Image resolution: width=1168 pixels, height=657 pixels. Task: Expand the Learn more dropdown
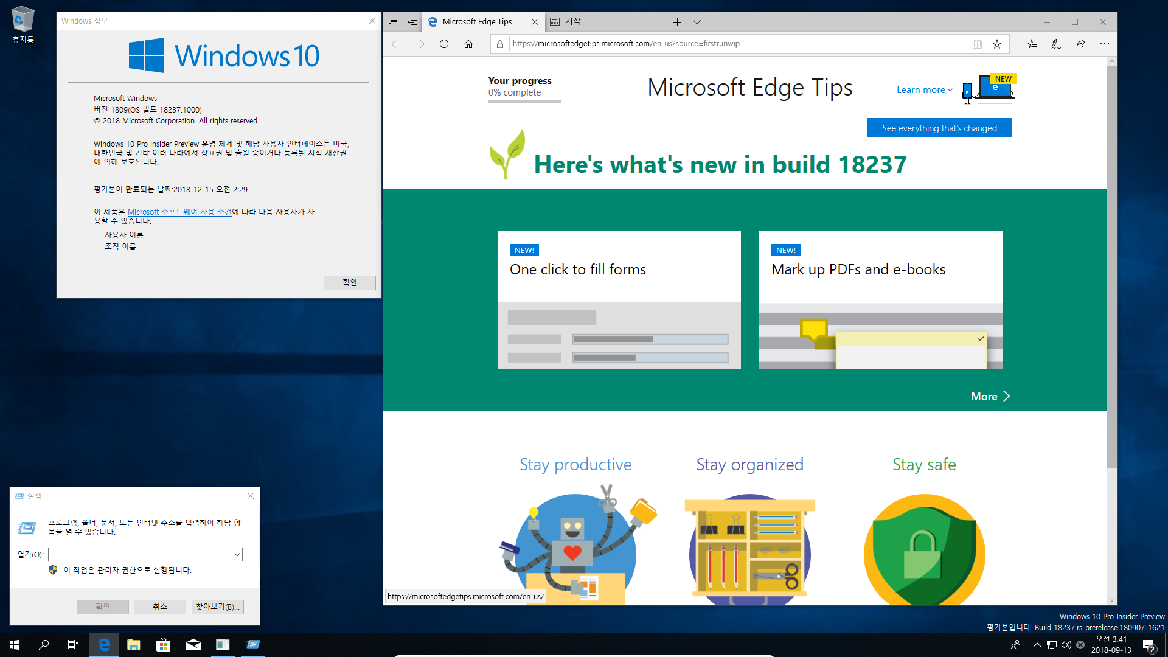click(x=924, y=90)
